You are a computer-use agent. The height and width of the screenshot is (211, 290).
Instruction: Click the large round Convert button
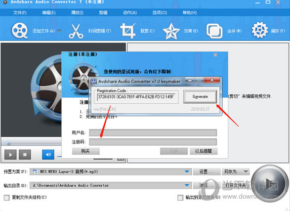(270, 184)
